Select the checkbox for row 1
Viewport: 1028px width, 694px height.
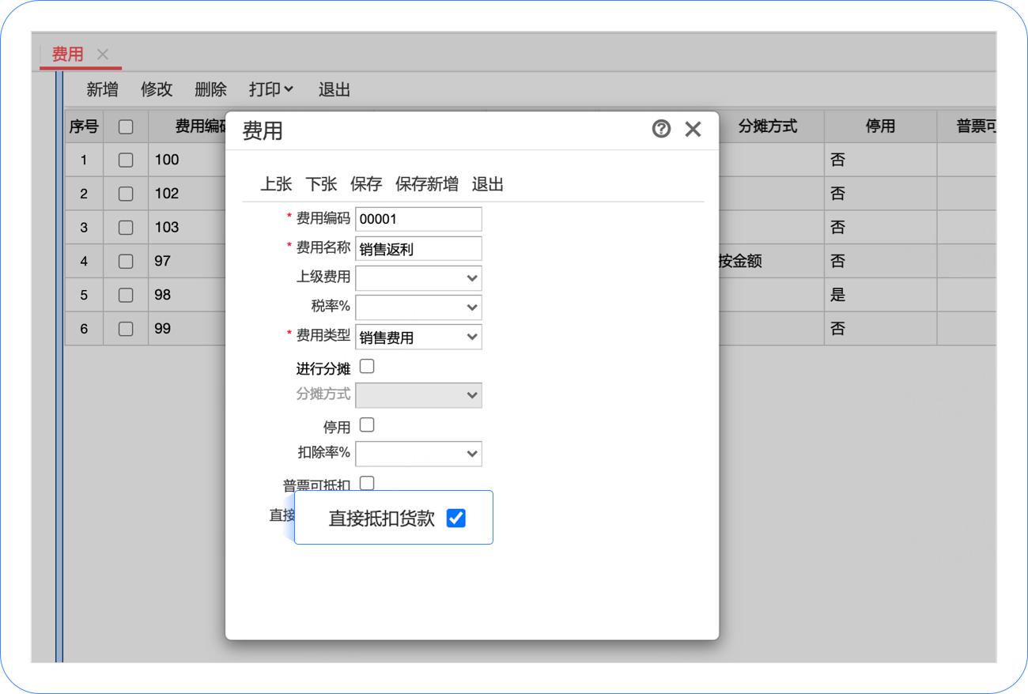[126, 160]
